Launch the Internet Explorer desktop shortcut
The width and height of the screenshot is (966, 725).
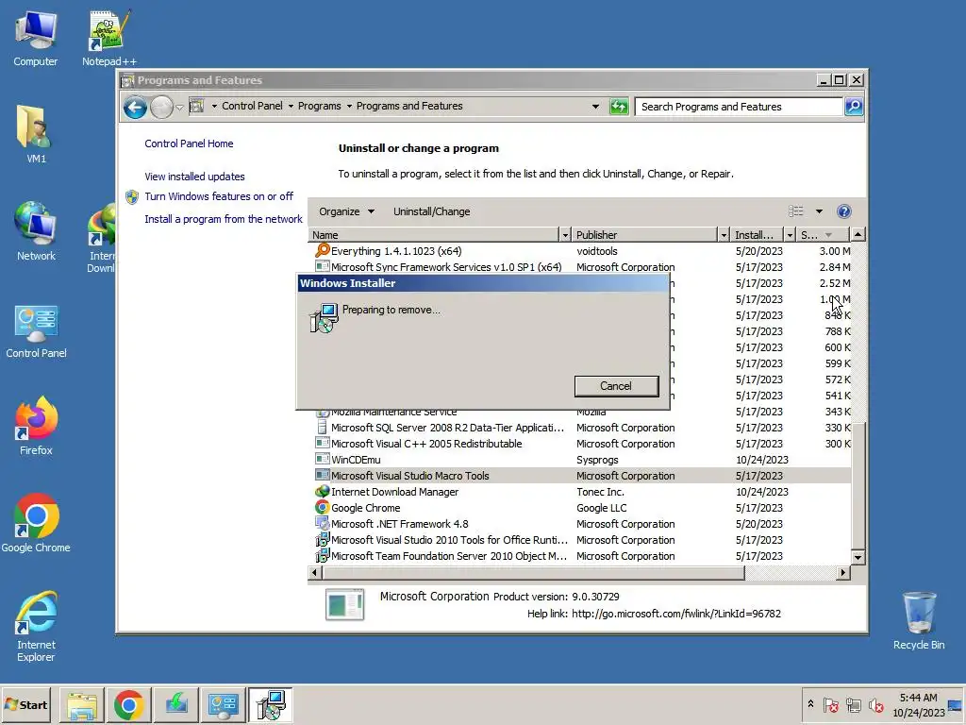coord(36,627)
